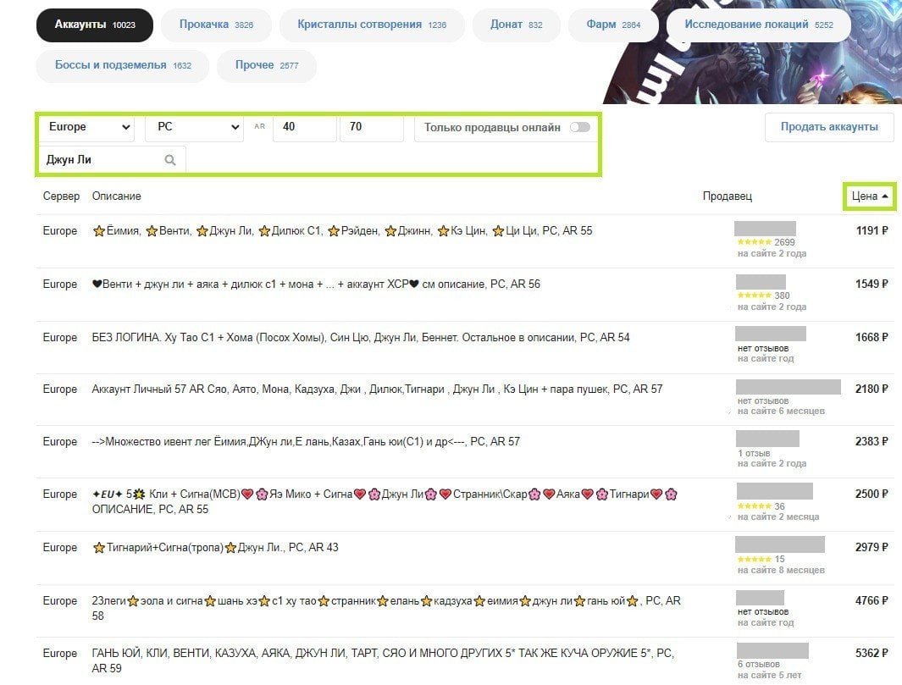Viewport: 902px width, 685px height.
Task: Click 'на сайте 8 месяцев' seller info
Action: click(781, 570)
